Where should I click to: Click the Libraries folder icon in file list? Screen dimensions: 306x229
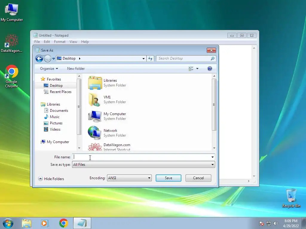pos(95,83)
